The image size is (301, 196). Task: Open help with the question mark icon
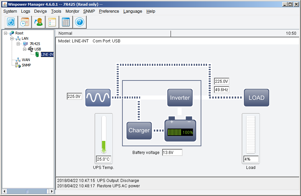(80, 22)
